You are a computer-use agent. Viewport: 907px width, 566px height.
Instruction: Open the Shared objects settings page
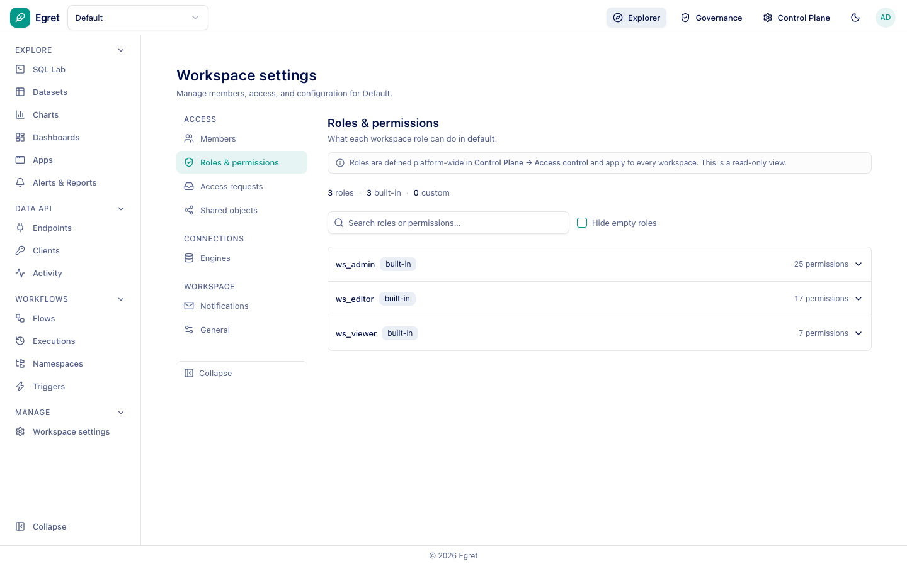[x=242, y=210]
